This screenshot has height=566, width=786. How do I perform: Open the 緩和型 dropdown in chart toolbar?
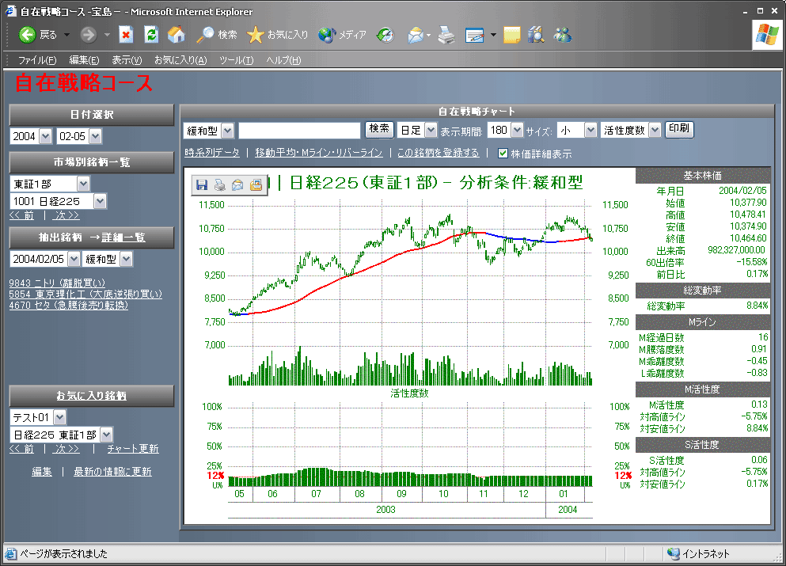pos(228,131)
